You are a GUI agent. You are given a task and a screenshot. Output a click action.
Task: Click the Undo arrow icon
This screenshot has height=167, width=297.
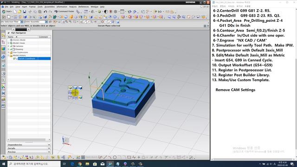tap(45, 12)
